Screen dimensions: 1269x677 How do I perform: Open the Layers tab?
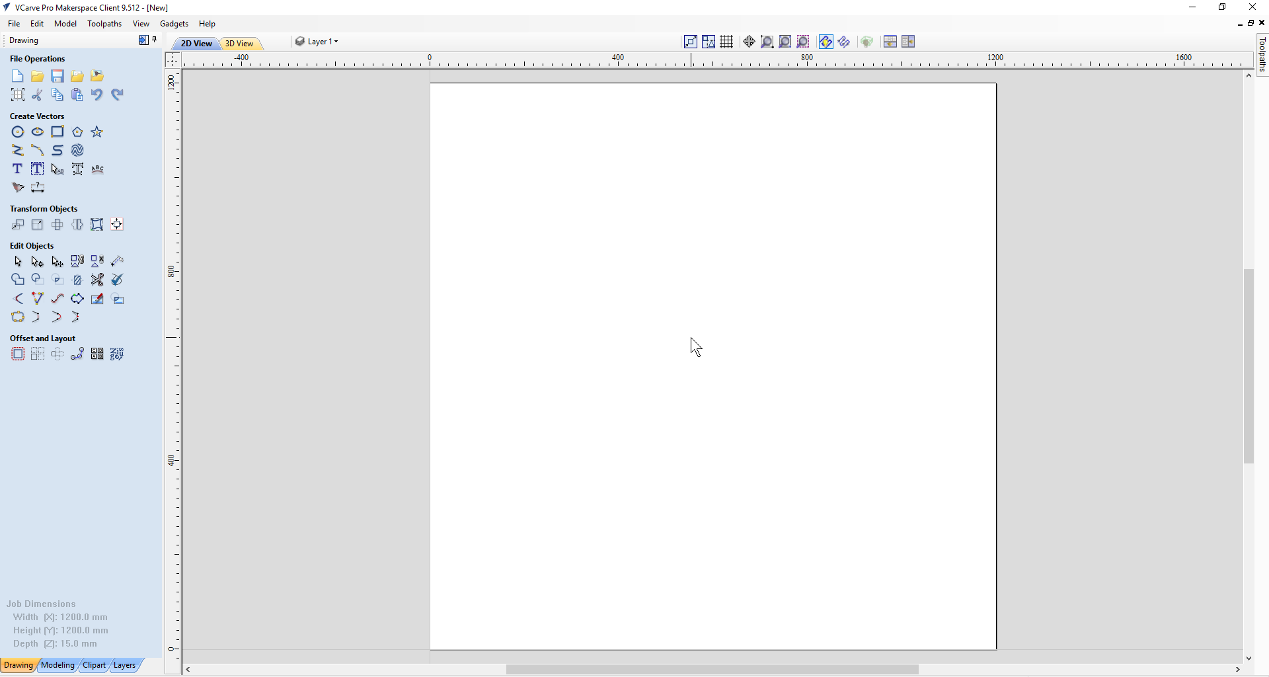point(124,665)
